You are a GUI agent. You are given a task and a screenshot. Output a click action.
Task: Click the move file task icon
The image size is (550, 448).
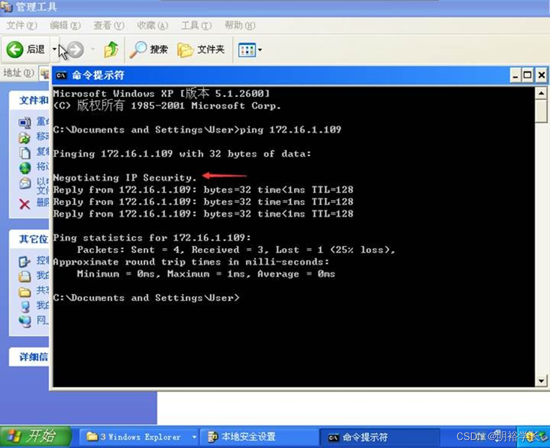(24, 138)
